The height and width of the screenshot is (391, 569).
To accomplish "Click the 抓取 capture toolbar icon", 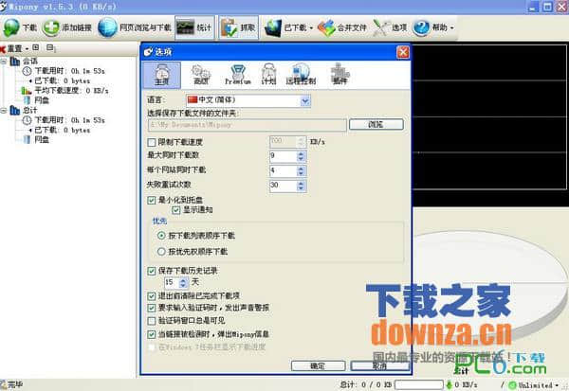I will click(x=229, y=27).
